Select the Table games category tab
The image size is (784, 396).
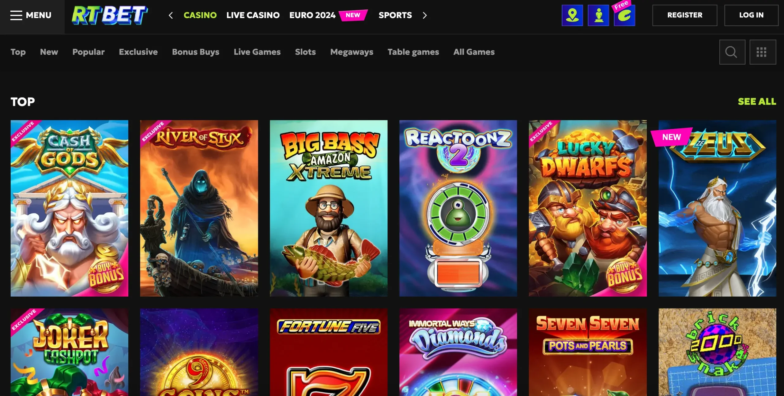(x=413, y=52)
